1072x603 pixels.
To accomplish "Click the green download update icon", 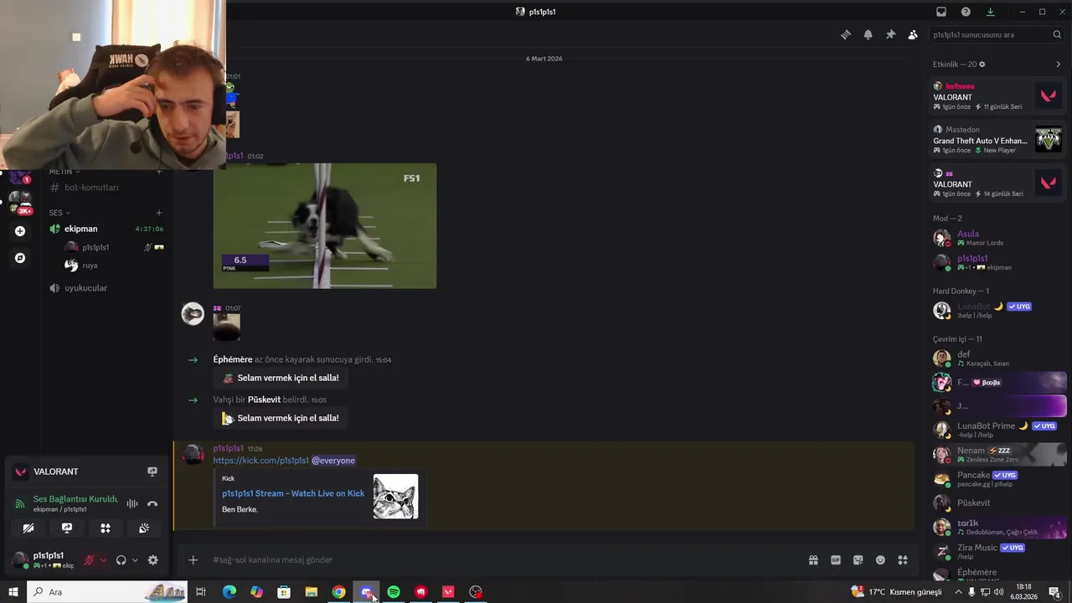I will [x=990, y=12].
